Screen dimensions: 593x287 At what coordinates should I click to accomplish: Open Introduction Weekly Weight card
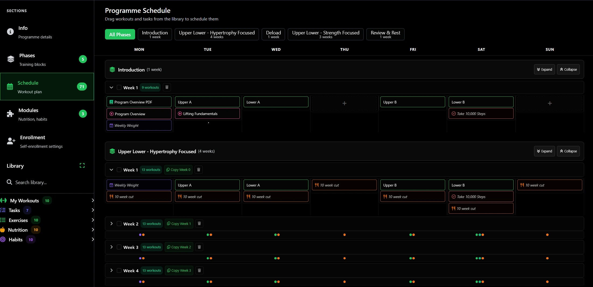[x=139, y=125]
